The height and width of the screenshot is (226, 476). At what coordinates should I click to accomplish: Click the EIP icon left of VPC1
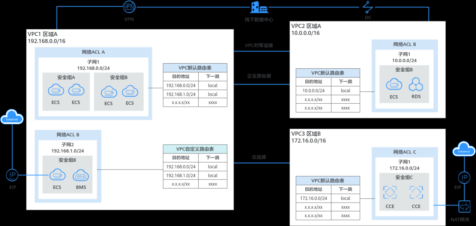pyautogui.click(x=12, y=175)
